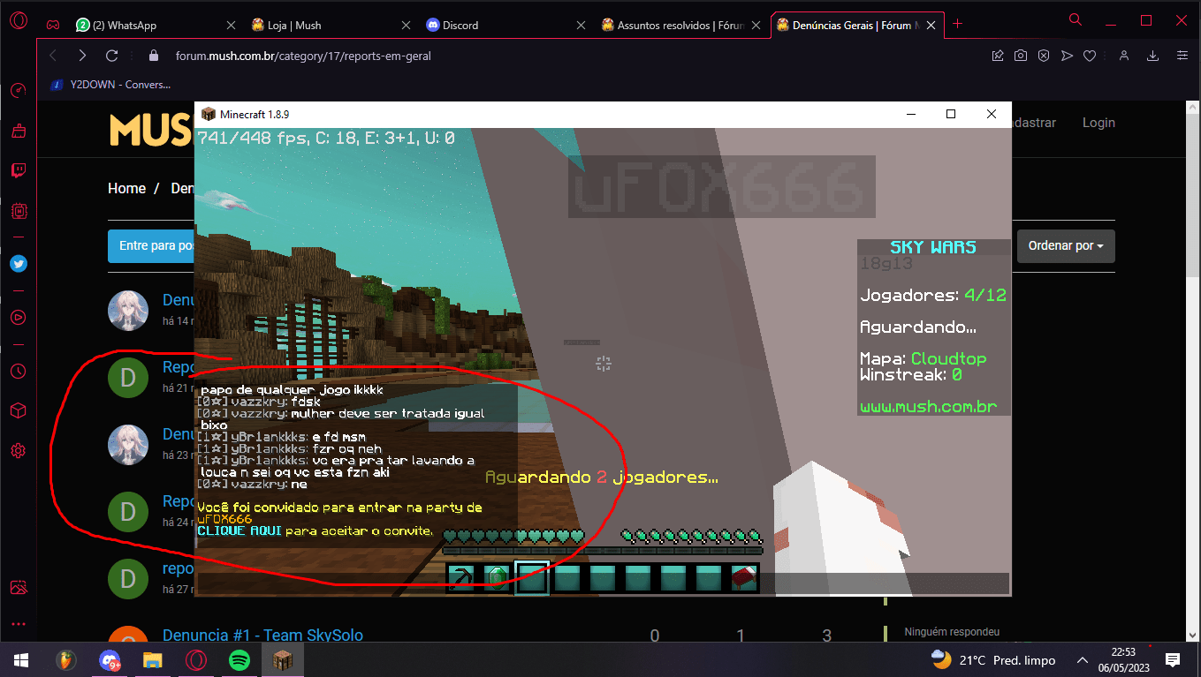
Task: Open Spotify from the taskbar
Action: [x=239, y=659]
